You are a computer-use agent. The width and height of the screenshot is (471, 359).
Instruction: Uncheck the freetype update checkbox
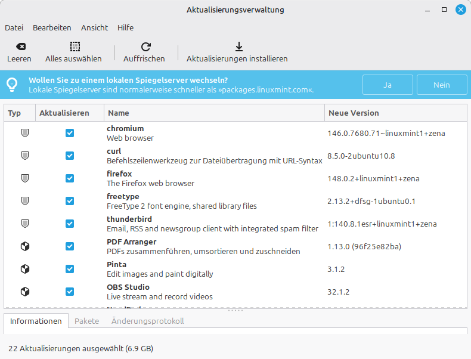(70, 201)
